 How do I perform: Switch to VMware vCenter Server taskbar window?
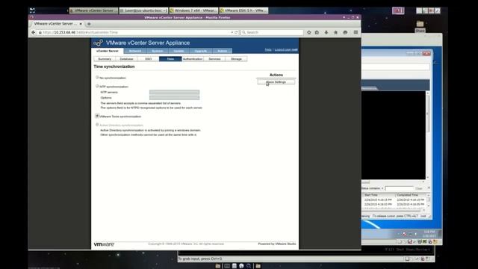(93, 10)
